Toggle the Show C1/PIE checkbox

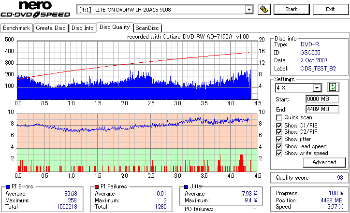click(x=279, y=126)
